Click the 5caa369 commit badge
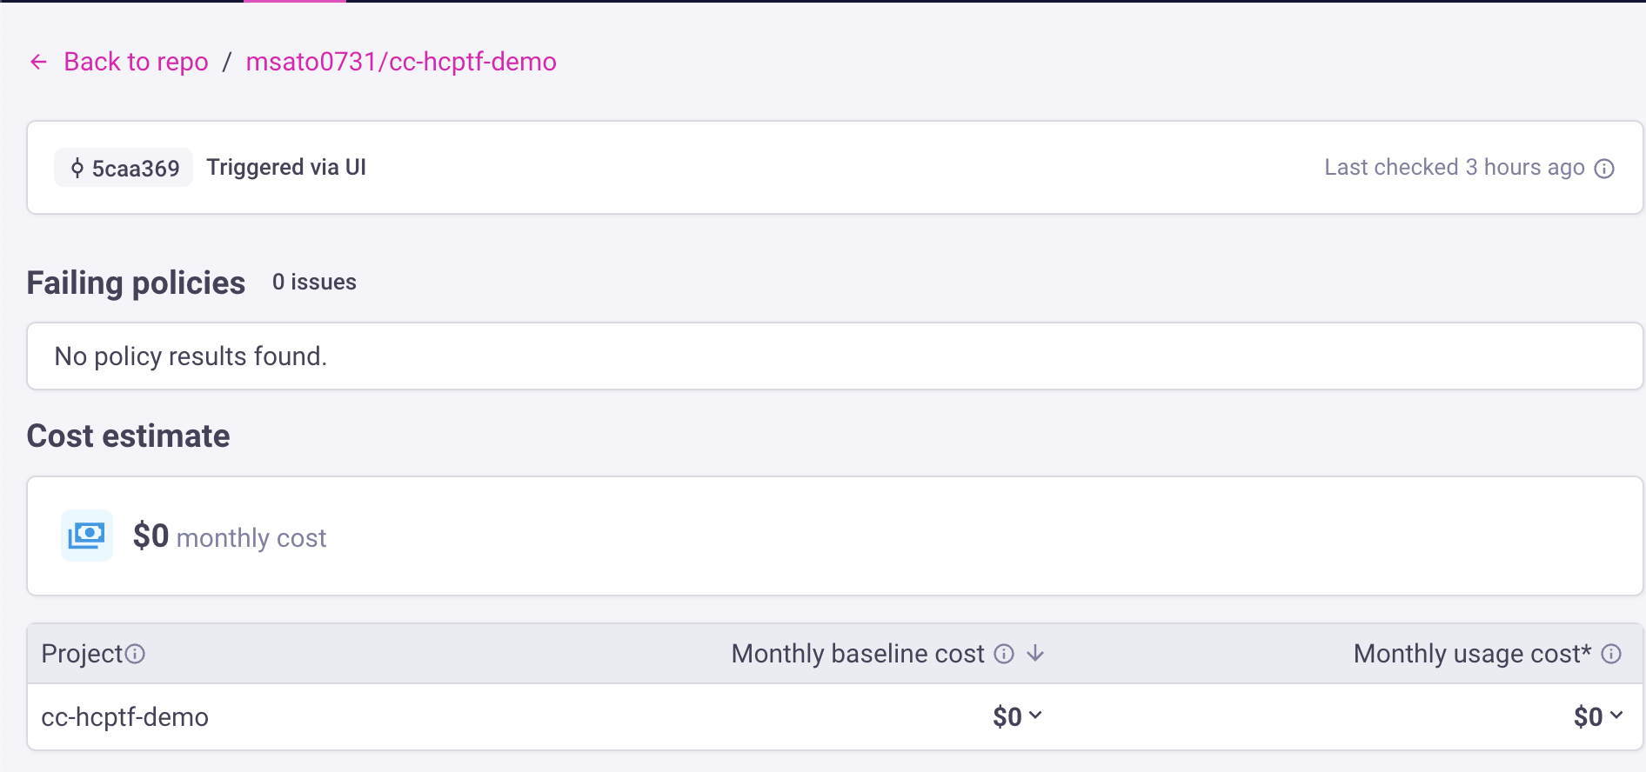Screen dimensions: 1646x772 pyautogui.click(x=124, y=168)
